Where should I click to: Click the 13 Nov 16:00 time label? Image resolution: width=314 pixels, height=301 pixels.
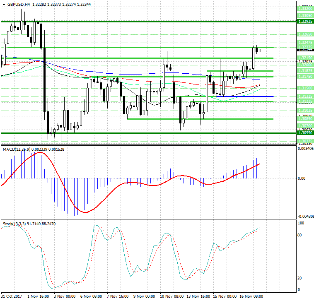198,297
